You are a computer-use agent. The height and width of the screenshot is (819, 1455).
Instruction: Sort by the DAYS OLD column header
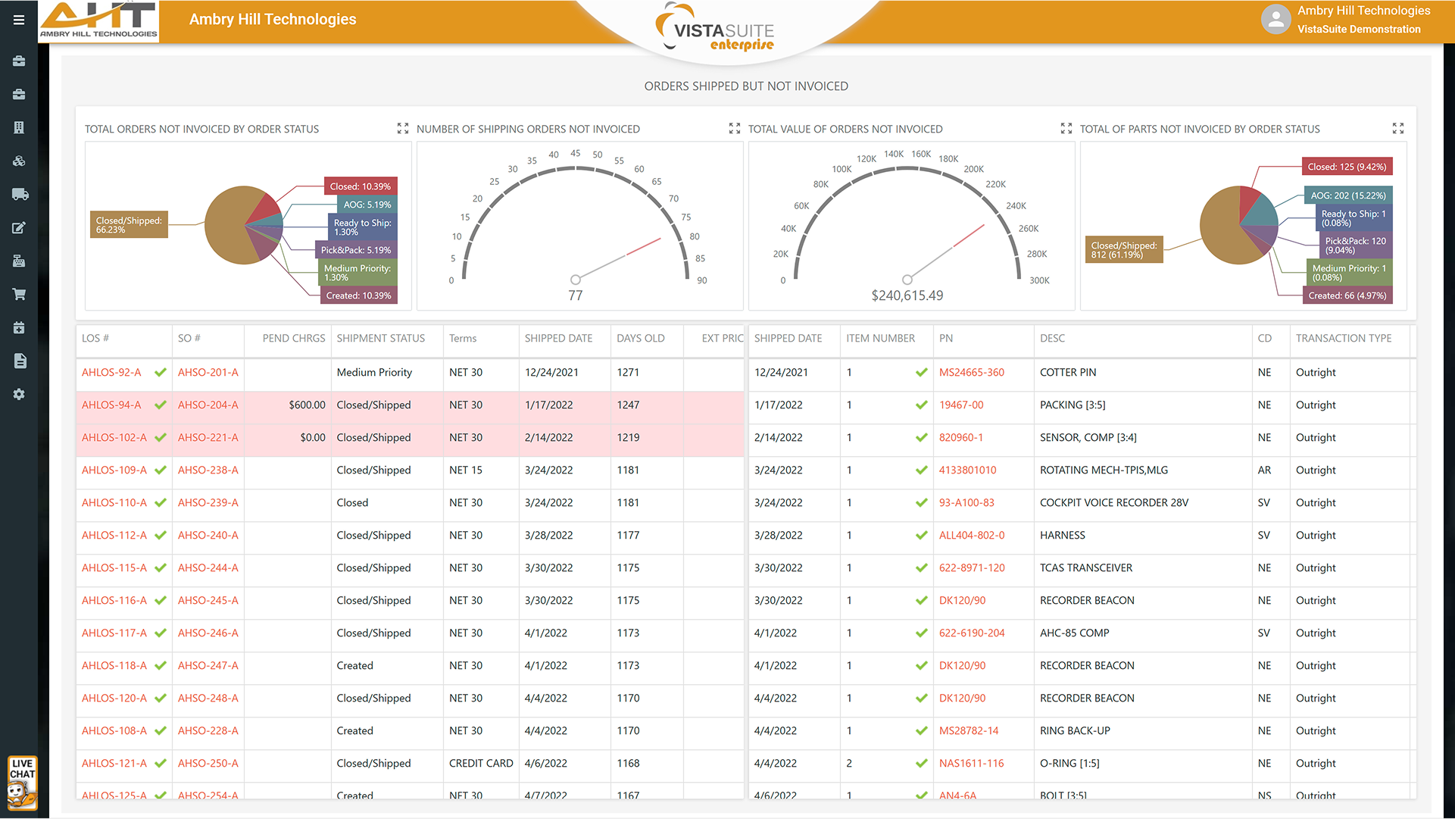coord(640,338)
